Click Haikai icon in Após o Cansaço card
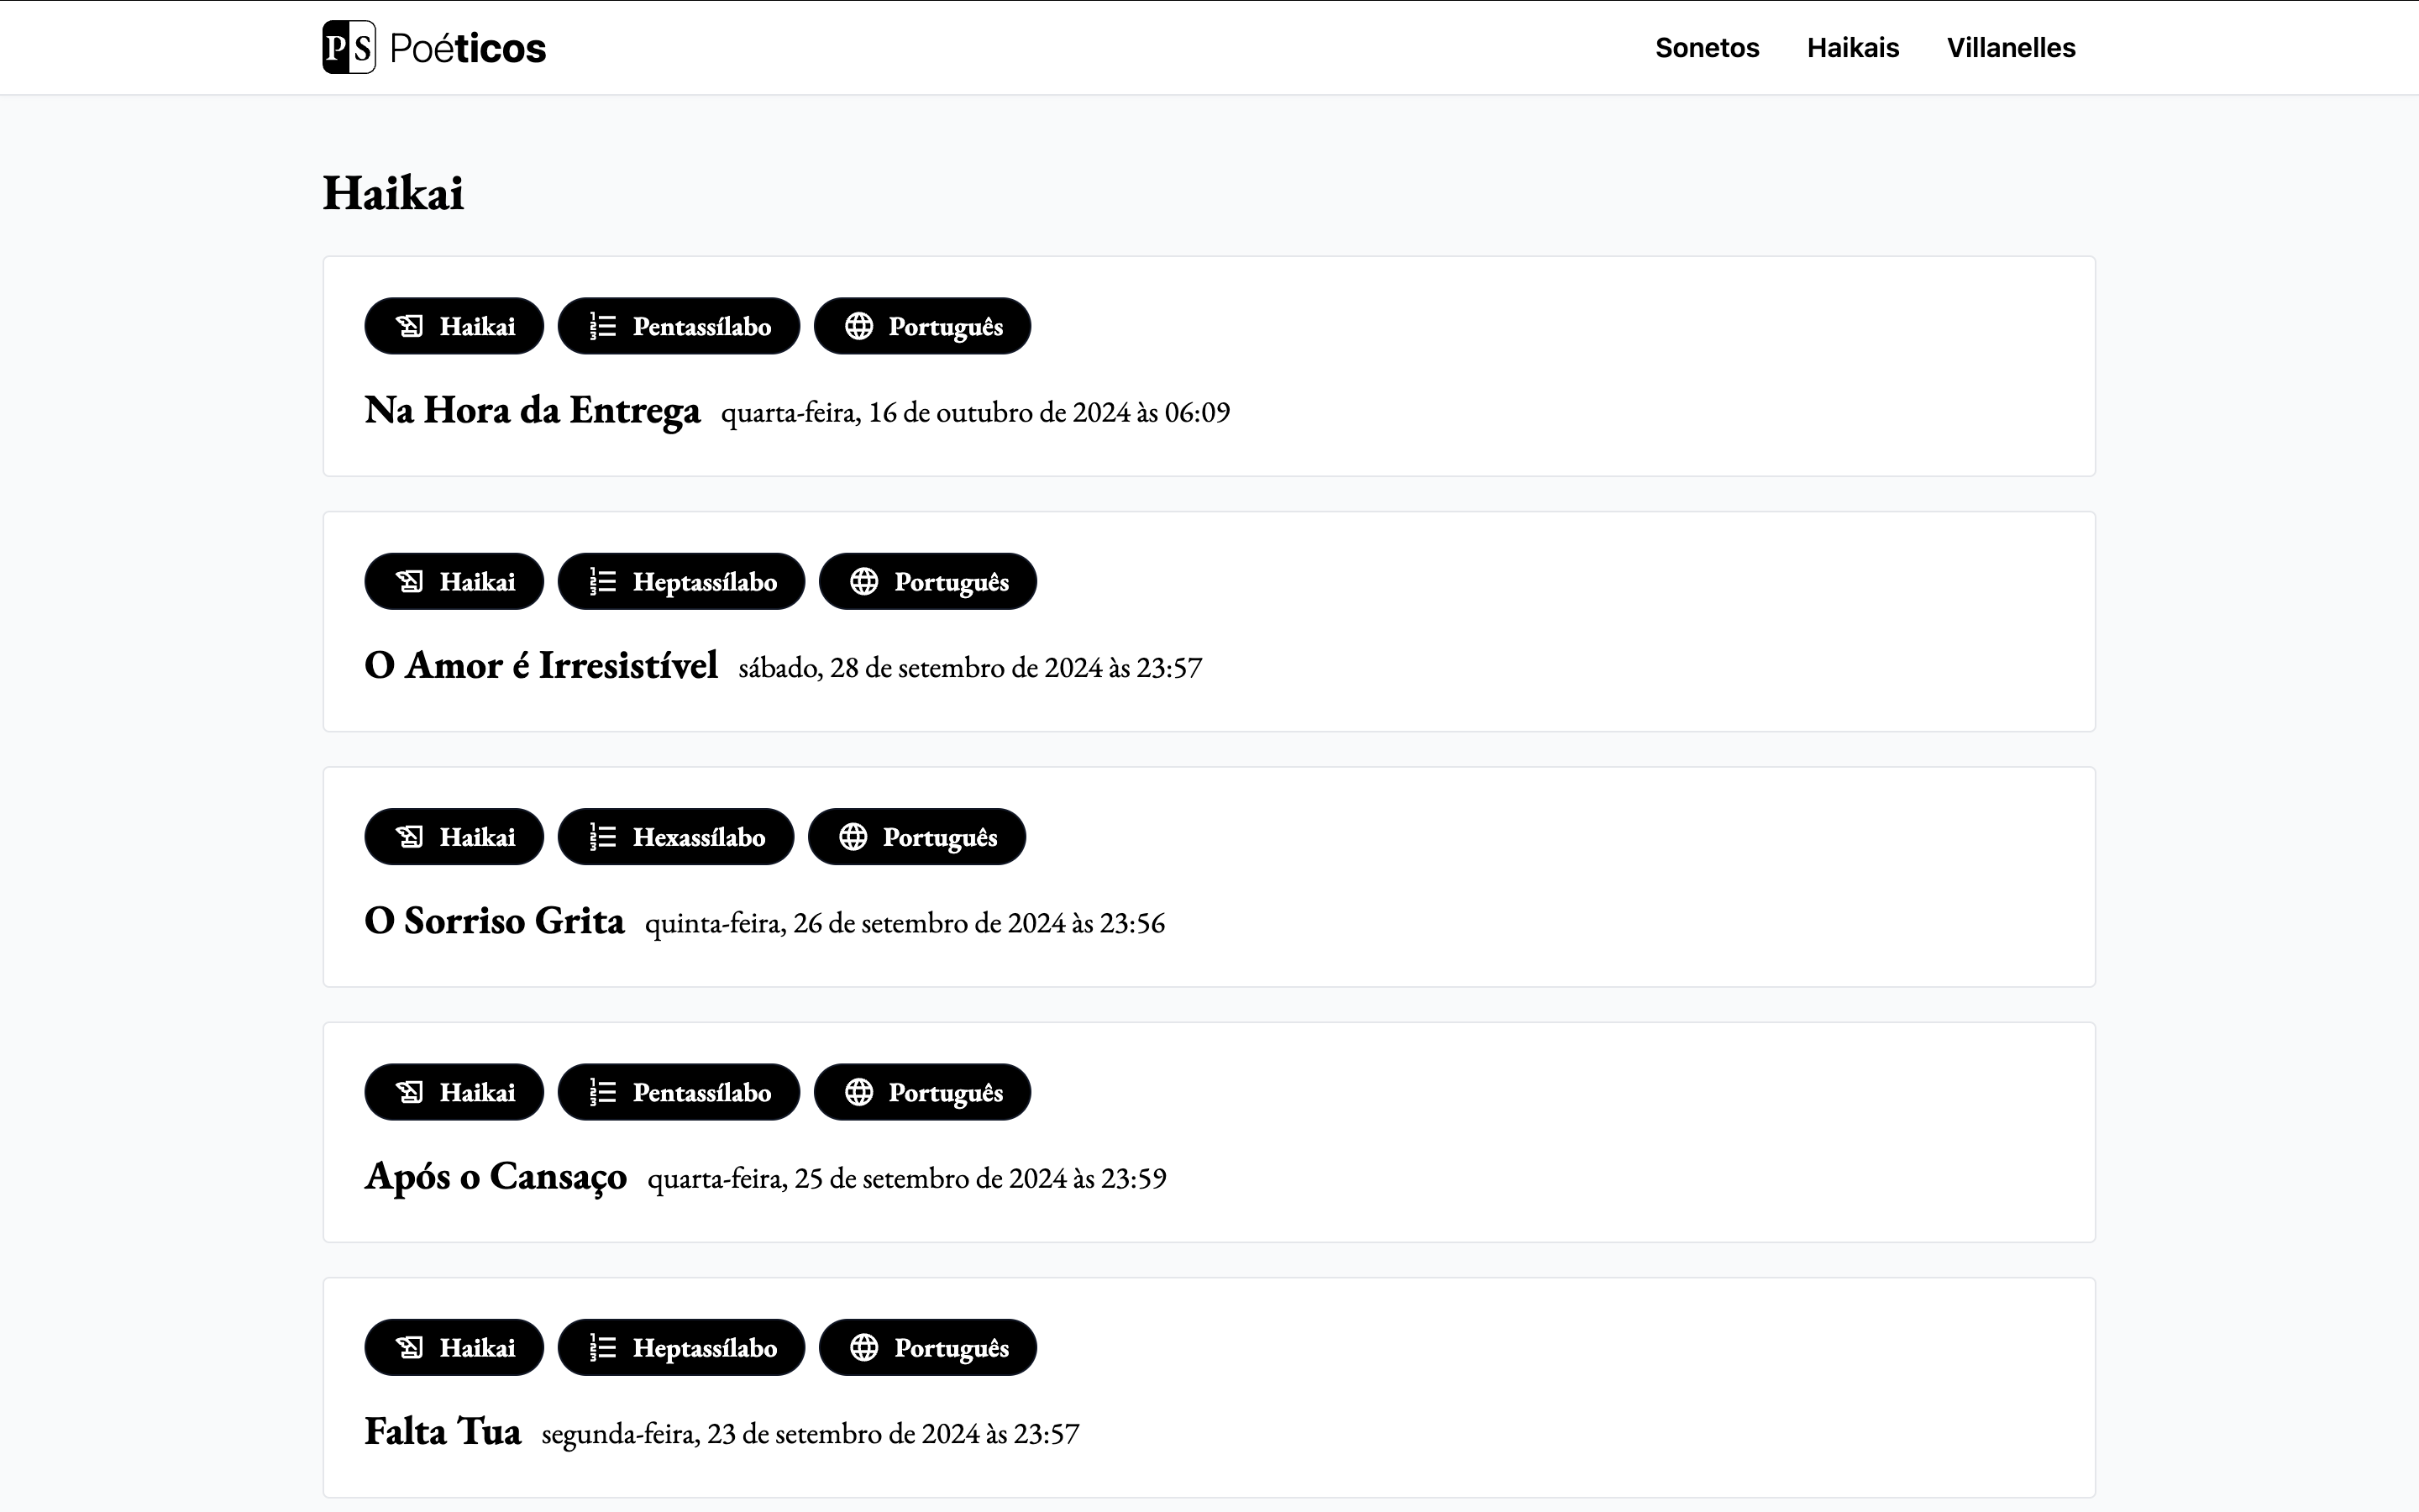The width and height of the screenshot is (2419, 1512). tap(410, 1092)
